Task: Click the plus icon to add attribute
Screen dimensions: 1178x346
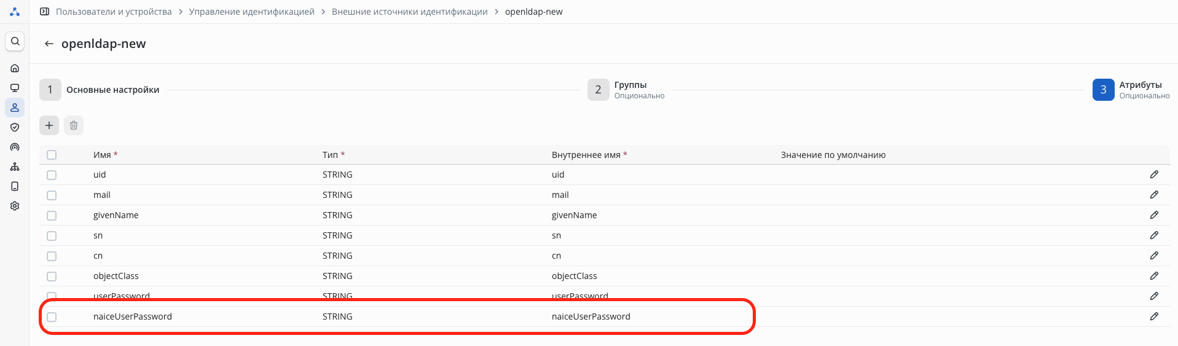Action: point(49,125)
